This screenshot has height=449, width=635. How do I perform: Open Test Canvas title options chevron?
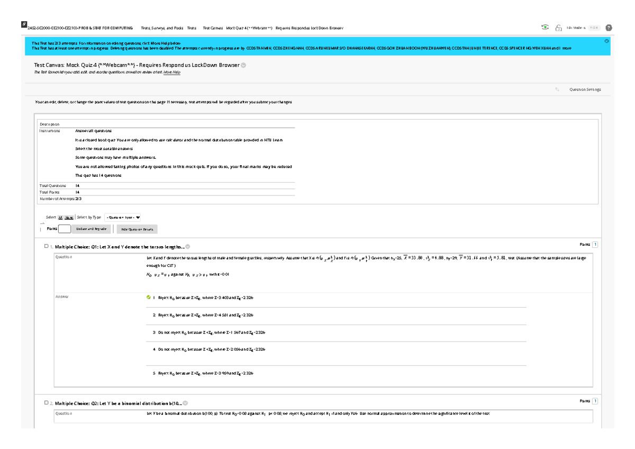coord(243,65)
